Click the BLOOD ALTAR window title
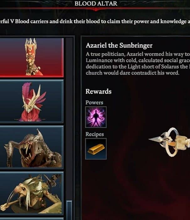Image resolution: width=190 pixels, height=220 pixels. tap(96, 3)
